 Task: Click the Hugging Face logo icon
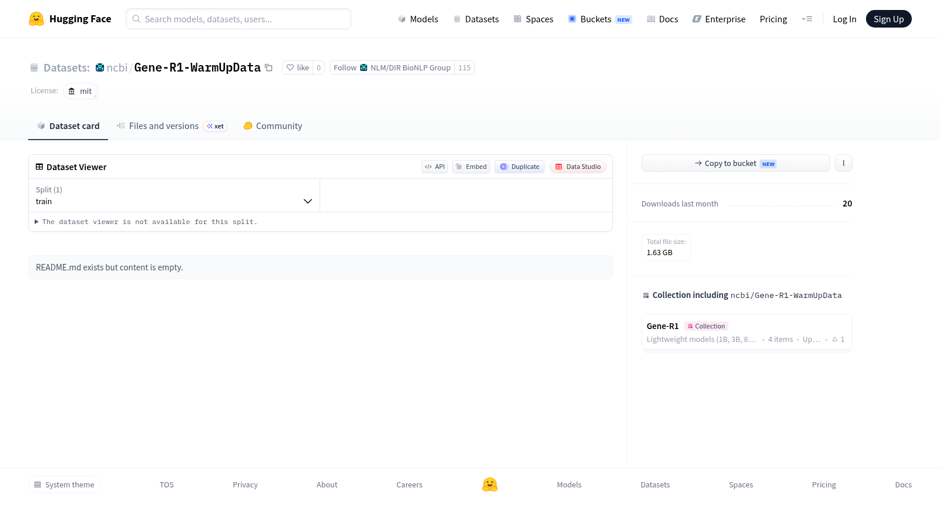[x=36, y=19]
